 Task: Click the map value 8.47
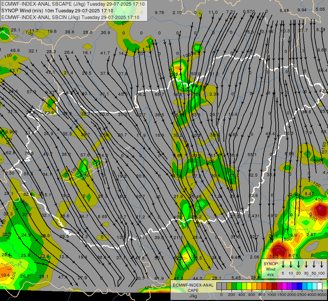tap(309, 194)
